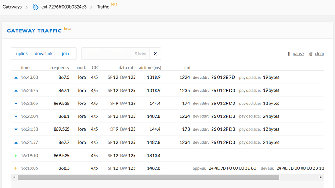Click the CR column header
This screenshot has width=335, height=188.
[95, 67]
